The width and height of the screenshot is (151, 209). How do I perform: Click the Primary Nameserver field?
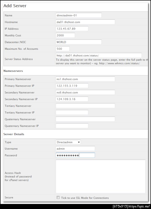pos(85,79)
